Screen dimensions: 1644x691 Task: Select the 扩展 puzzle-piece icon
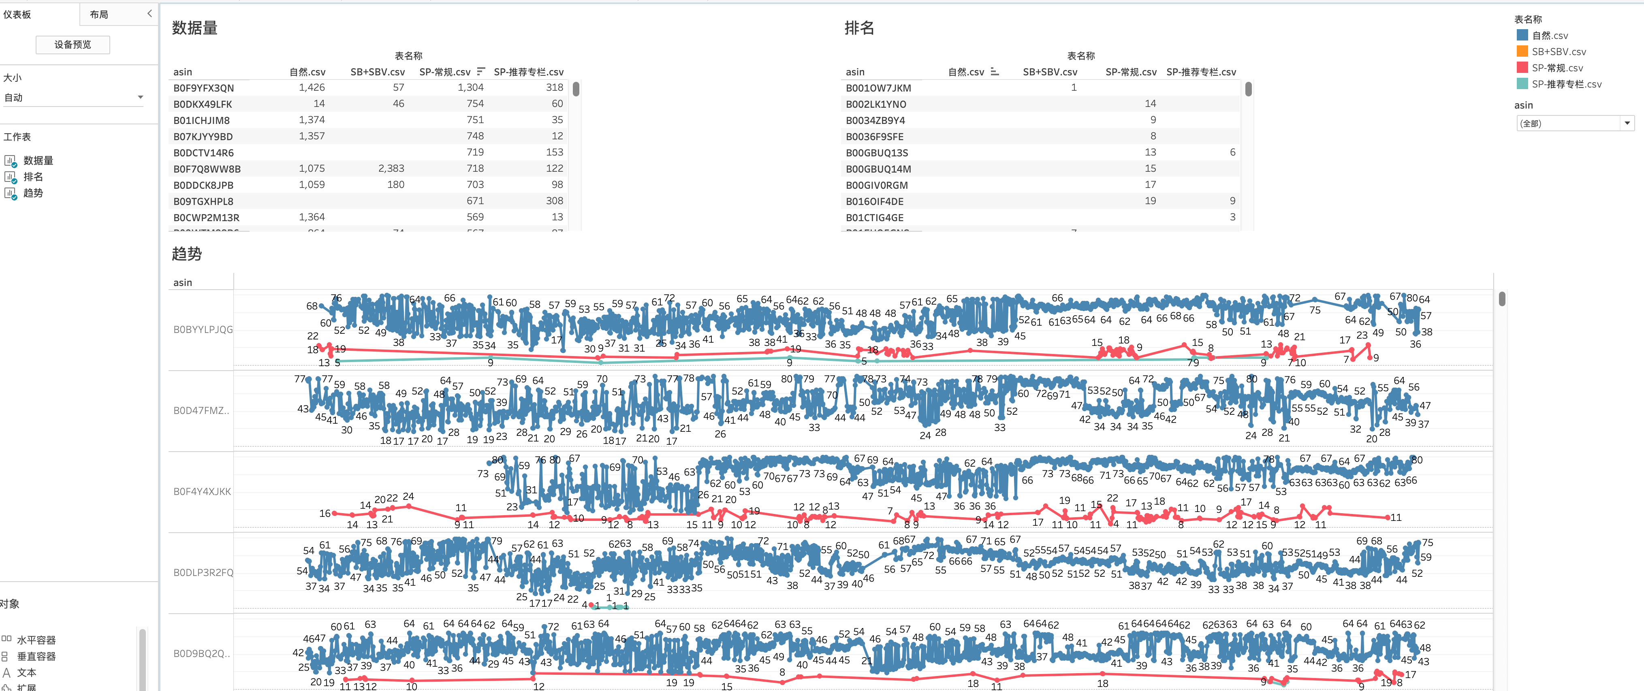(6, 687)
